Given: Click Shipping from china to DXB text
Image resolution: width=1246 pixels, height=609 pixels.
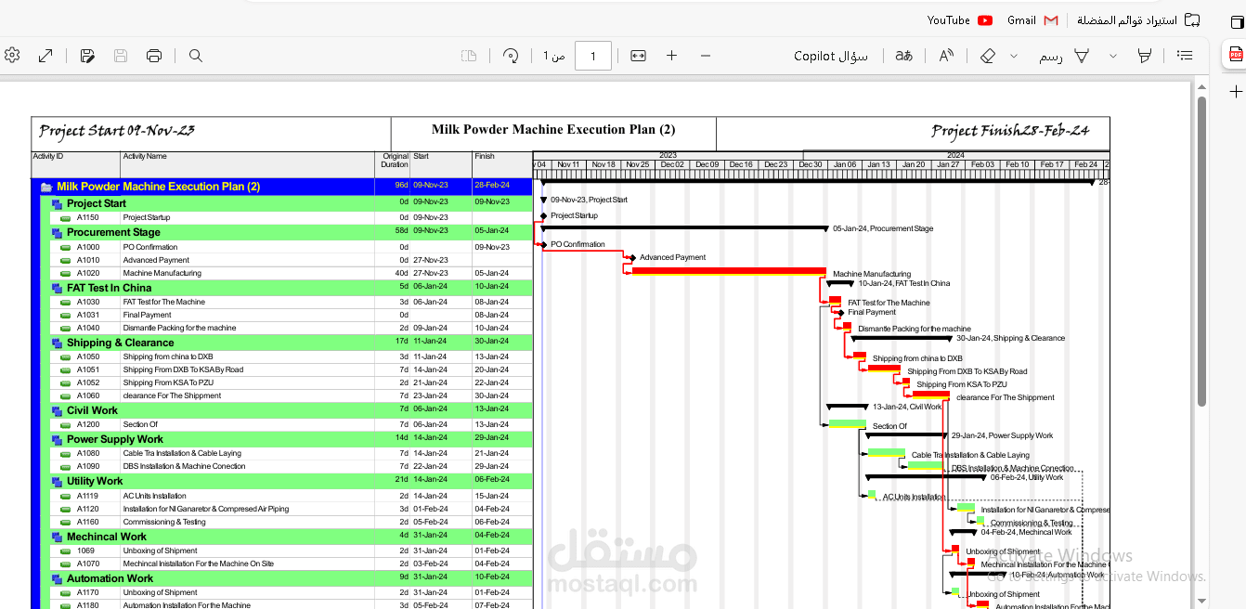Looking at the screenshot, I should click(x=168, y=357).
